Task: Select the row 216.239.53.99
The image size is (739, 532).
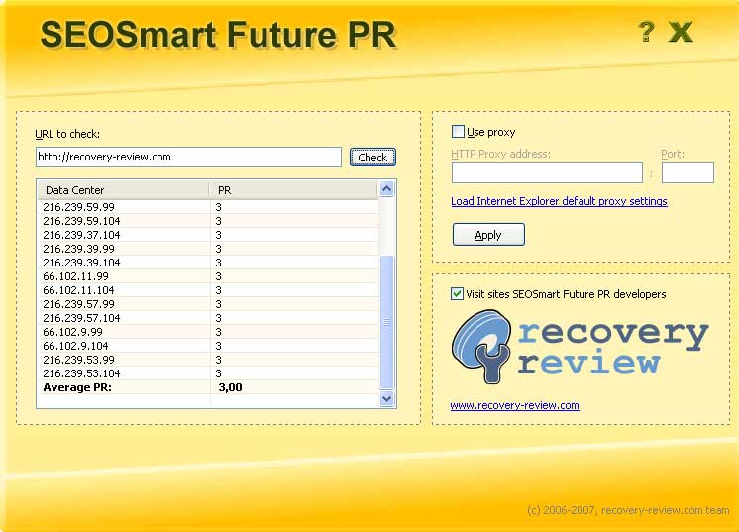Action: 208,360
